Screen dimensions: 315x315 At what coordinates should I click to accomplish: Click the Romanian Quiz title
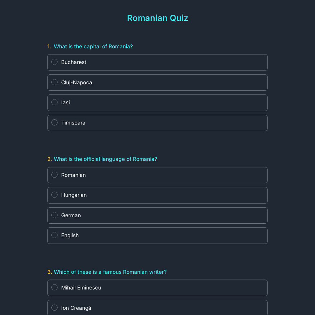[157, 18]
